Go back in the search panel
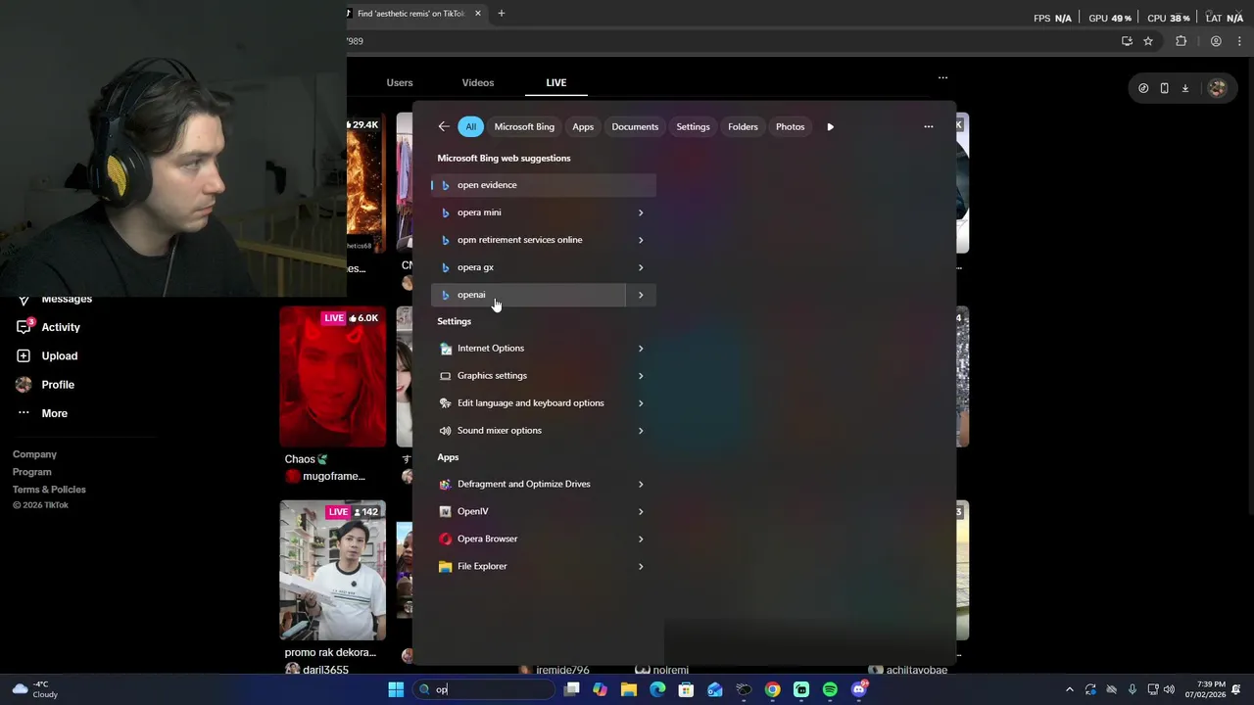This screenshot has height=705, width=1254. [444, 126]
